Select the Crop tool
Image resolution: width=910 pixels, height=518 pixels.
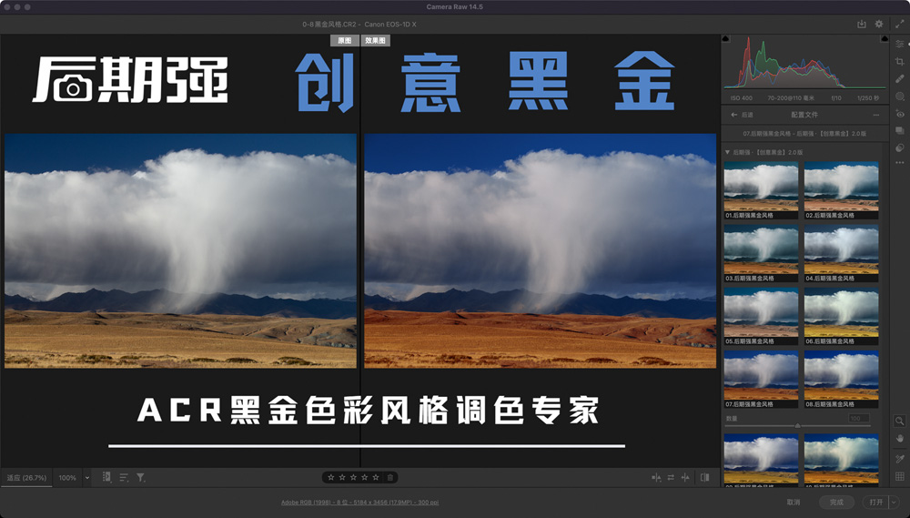click(900, 62)
